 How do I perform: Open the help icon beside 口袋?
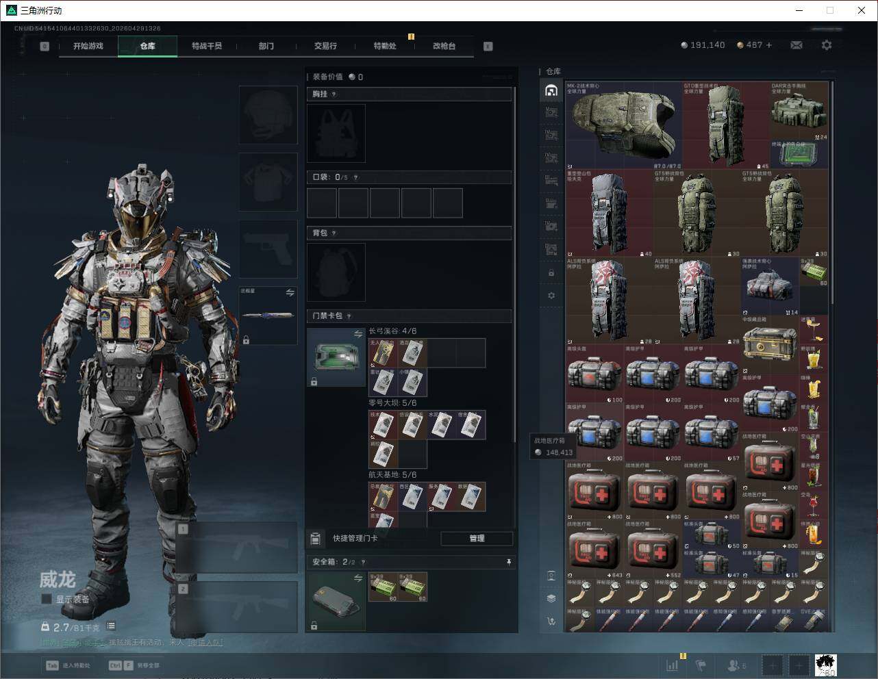[x=355, y=177]
